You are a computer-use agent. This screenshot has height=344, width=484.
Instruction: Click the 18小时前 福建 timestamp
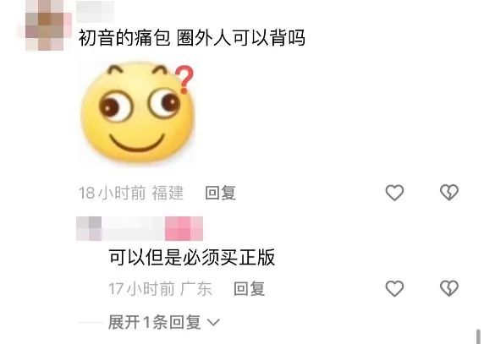(131, 193)
